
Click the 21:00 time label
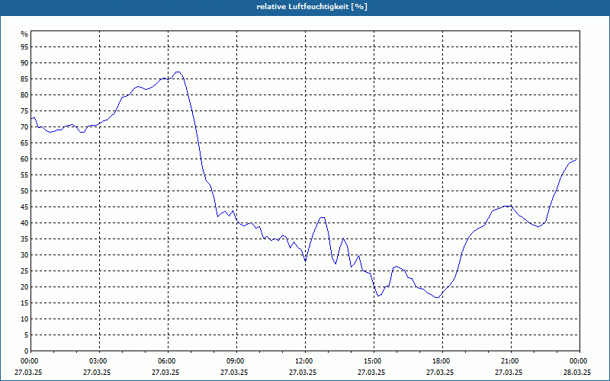pos(510,361)
